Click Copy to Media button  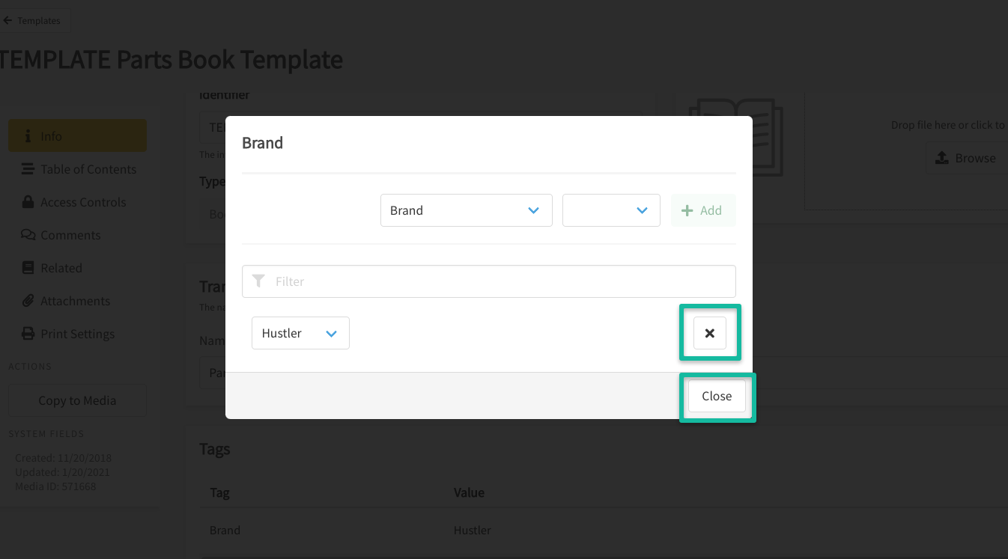[x=77, y=400]
